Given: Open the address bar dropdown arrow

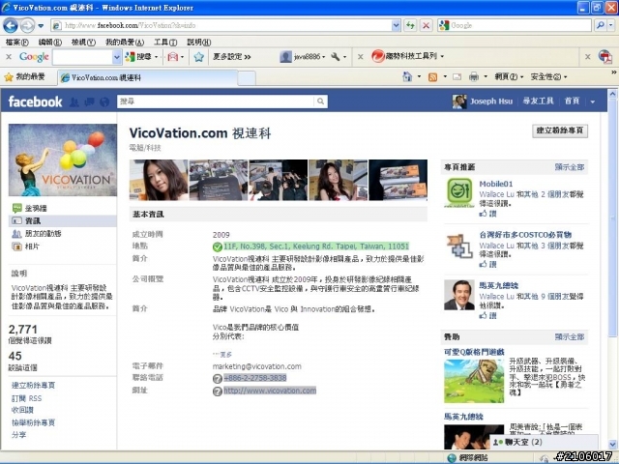Looking at the screenshot, I should (x=397, y=26).
